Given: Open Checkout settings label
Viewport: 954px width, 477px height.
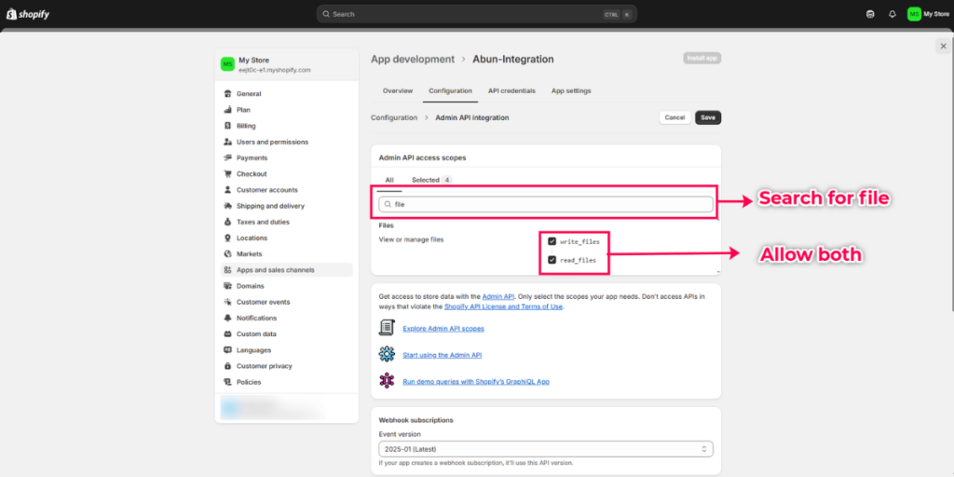Looking at the screenshot, I should click(252, 174).
